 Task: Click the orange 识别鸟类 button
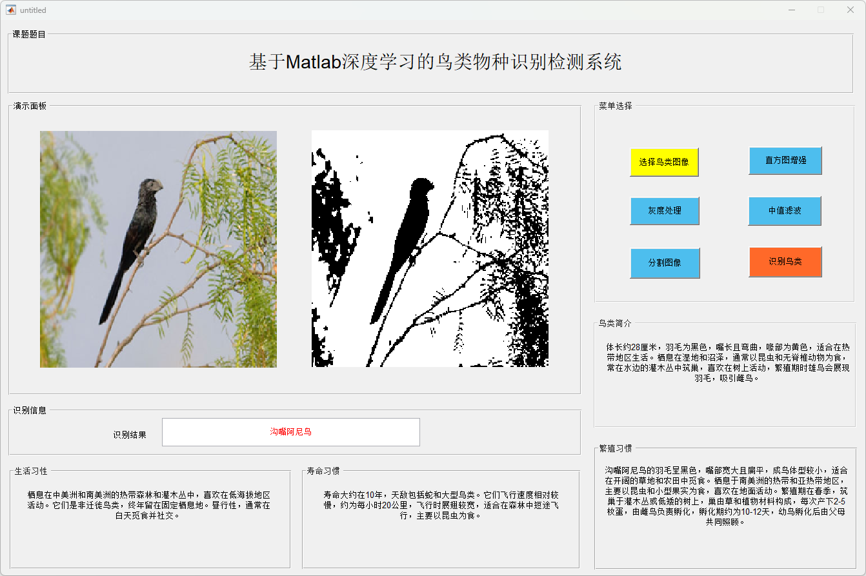785,262
